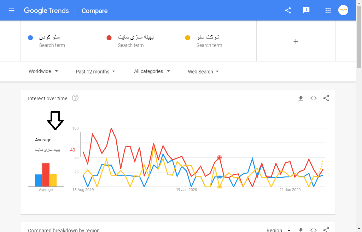The width and height of the screenshot is (362, 232).
Task: Select the blue search term card
Action: pyautogui.click(x=60, y=41)
